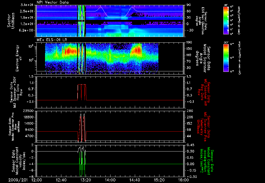Click the '0.00' acceleration tick value
265x183 pixels.
[190, 164]
